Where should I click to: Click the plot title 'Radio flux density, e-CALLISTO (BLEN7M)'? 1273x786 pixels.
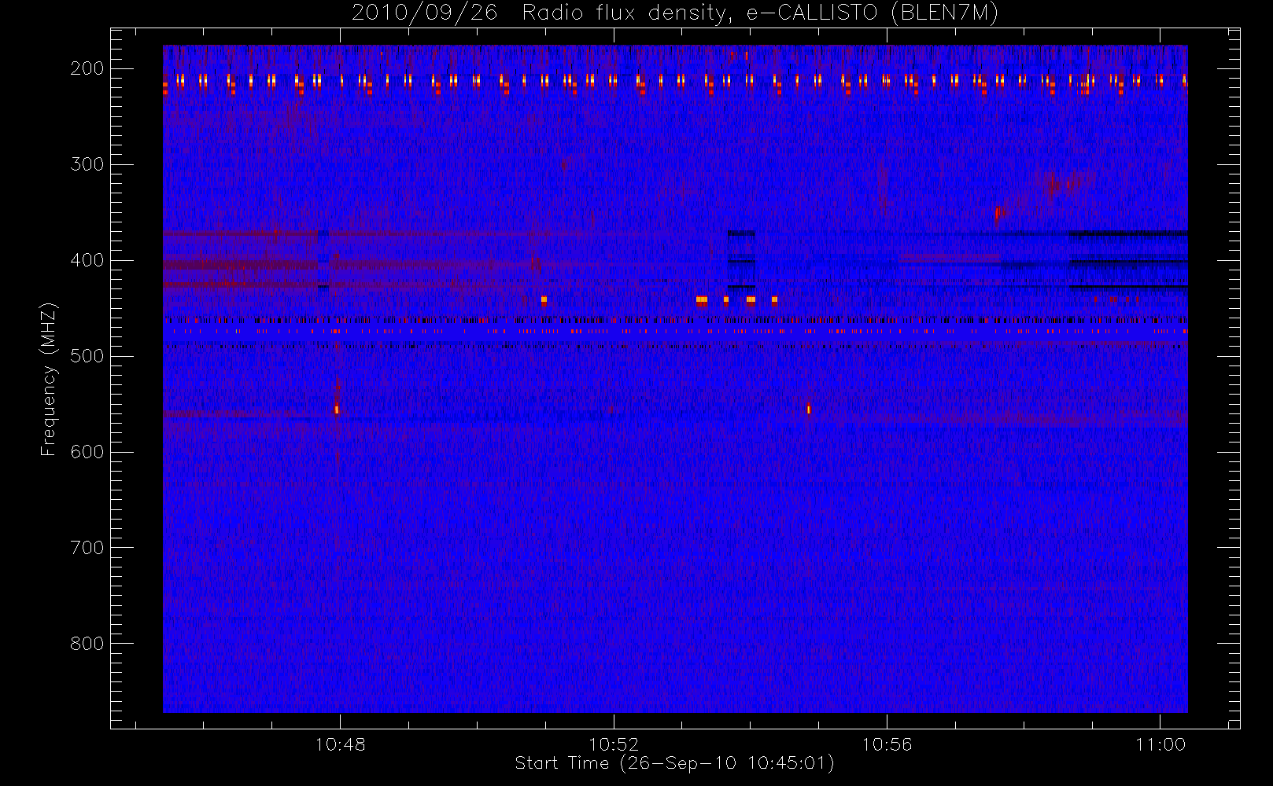pos(760,13)
